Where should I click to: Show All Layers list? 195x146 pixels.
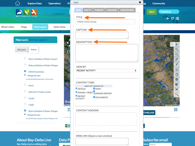pos(22,50)
